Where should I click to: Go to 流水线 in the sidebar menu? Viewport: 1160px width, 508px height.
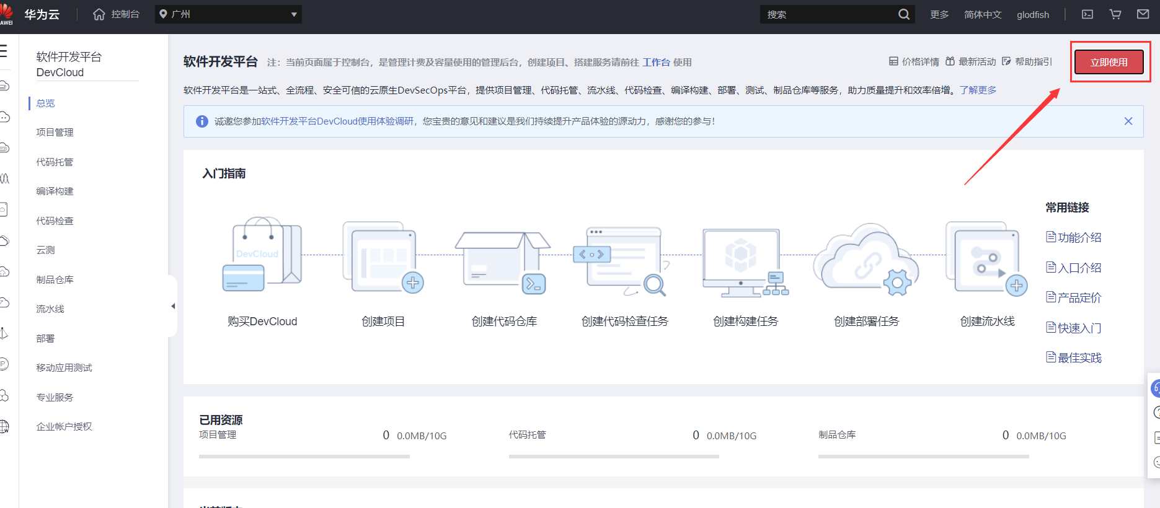(x=50, y=309)
